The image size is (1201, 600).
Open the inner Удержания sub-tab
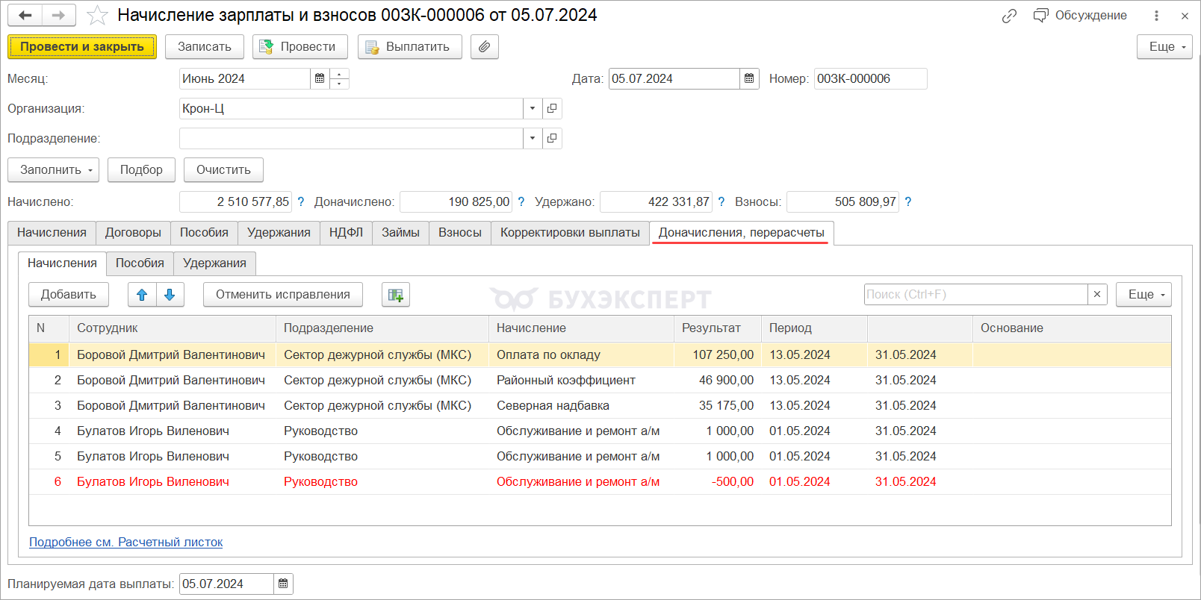coord(214,263)
